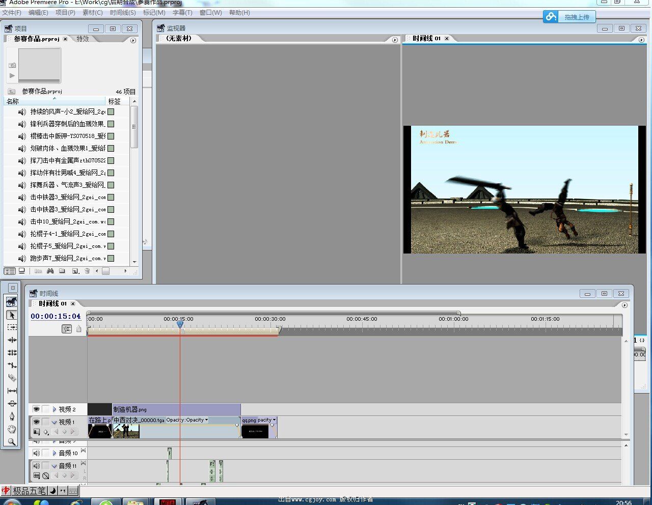Toggle lock box on 音频 11
The image size is (652, 505).
click(46, 466)
